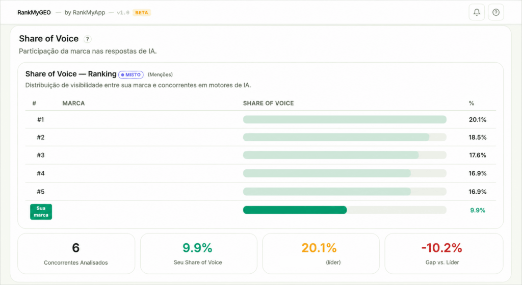The width and height of the screenshot is (522, 285).
Task: Open the Concorrentes Analisados card
Action: [x=76, y=253]
